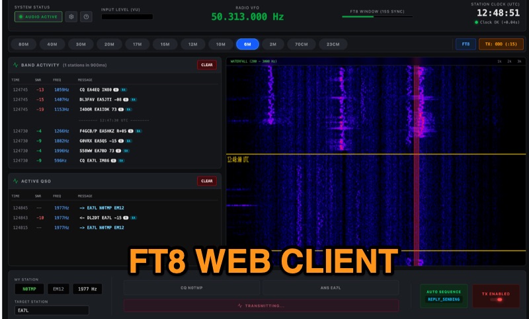Set waterfall range to 2k
529x319 pixels.
point(509,61)
